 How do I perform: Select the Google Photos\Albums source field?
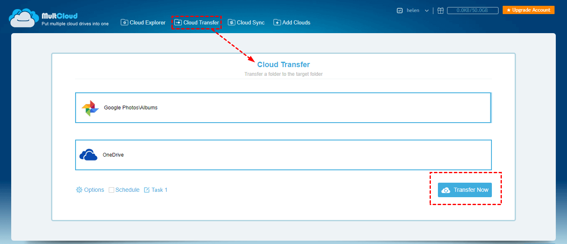[283, 108]
